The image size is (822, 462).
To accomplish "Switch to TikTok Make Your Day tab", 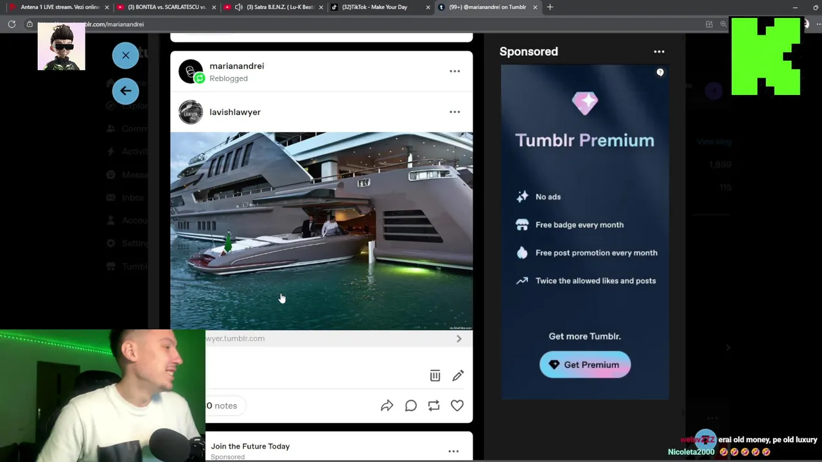I will coord(376,7).
